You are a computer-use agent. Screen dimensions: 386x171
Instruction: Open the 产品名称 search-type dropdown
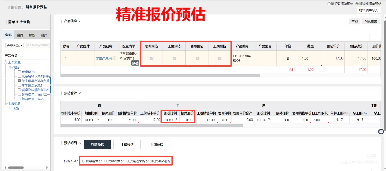tap(15, 46)
